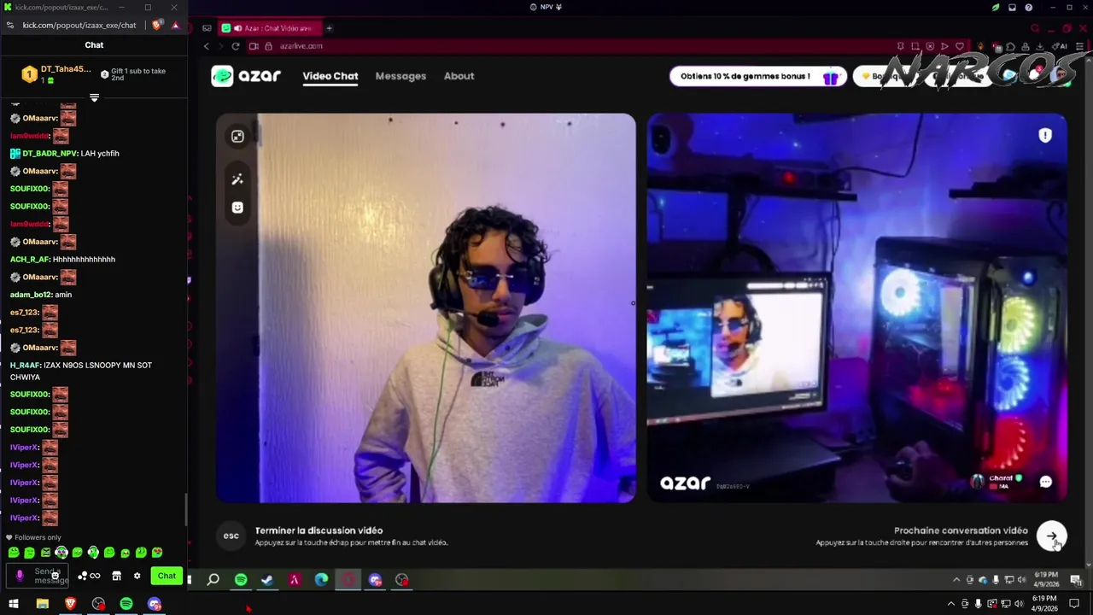Open the About page on Azar
Viewport: 1093px width, 615px height.
[x=459, y=76]
